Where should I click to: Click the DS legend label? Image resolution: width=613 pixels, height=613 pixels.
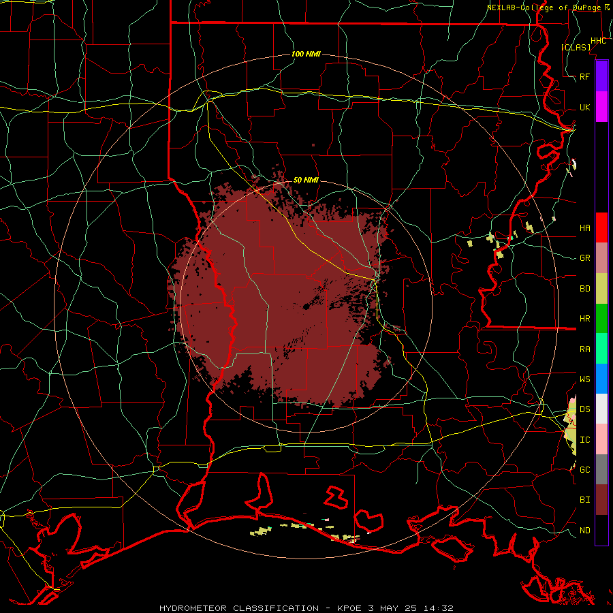[585, 409]
